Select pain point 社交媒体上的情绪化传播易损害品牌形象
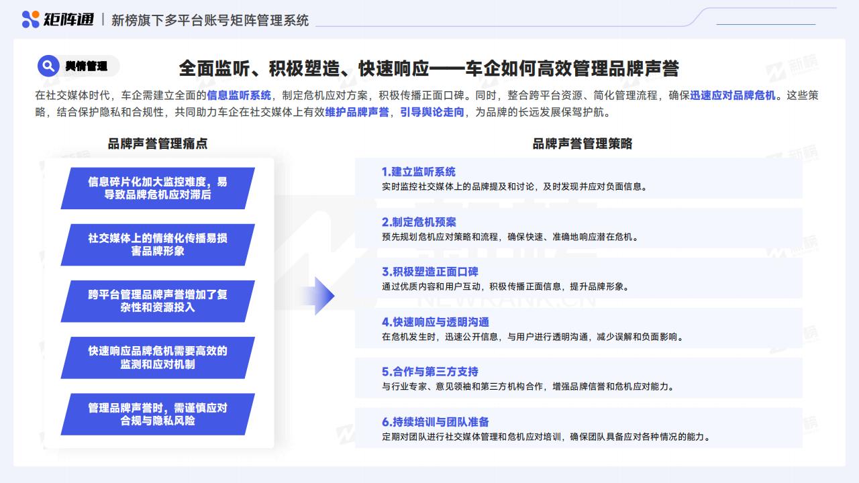This screenshot has width=859, height=483. 158,245
